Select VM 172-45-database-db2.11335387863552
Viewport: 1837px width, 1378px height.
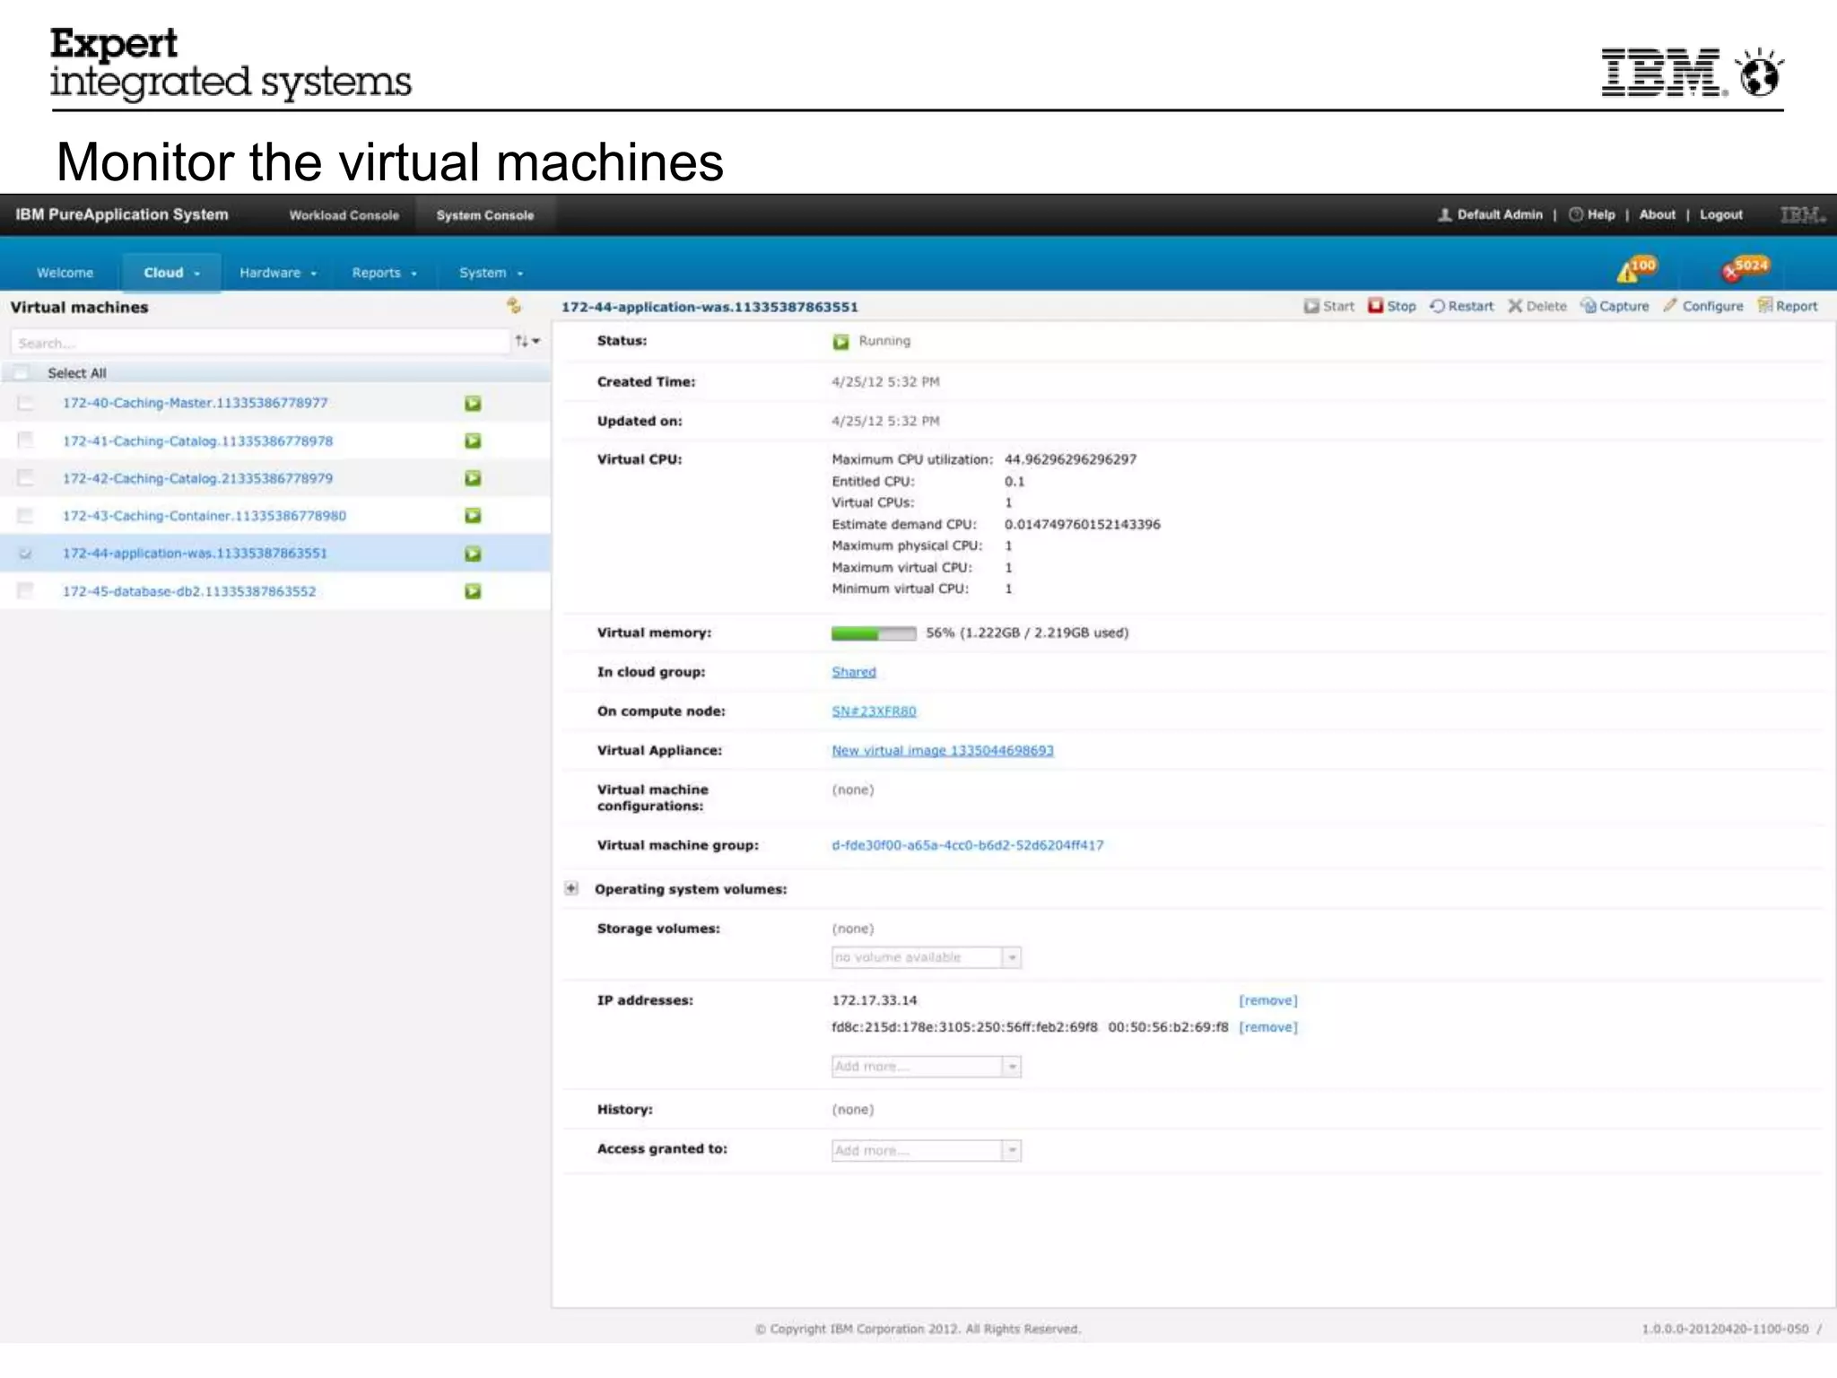(x=188, y=591)
